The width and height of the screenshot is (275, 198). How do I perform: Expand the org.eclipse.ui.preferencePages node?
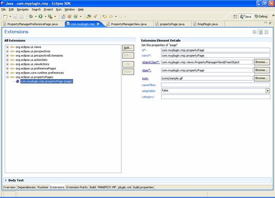pos(8,69)
